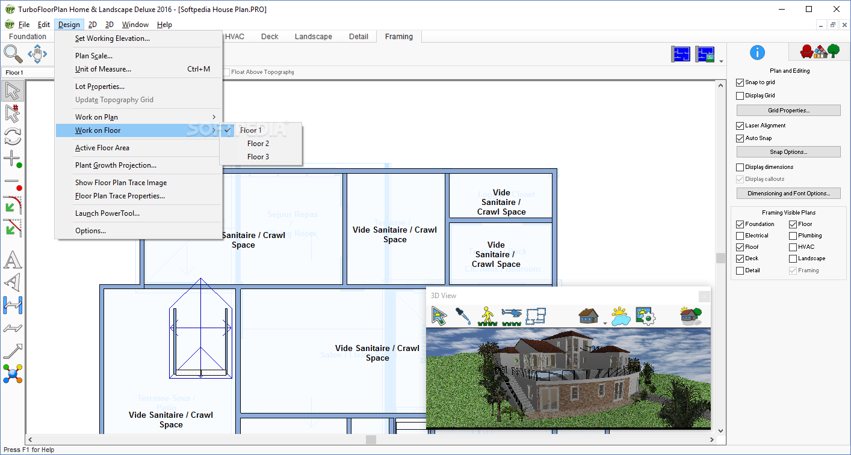Choose Floor 2 from submenu

coord(258,144)
